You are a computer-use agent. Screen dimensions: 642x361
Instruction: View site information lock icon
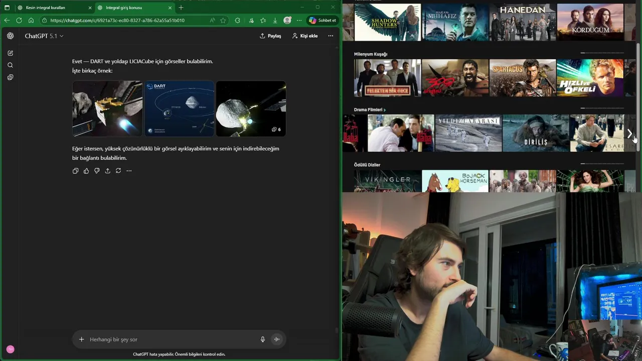point(44,21)
